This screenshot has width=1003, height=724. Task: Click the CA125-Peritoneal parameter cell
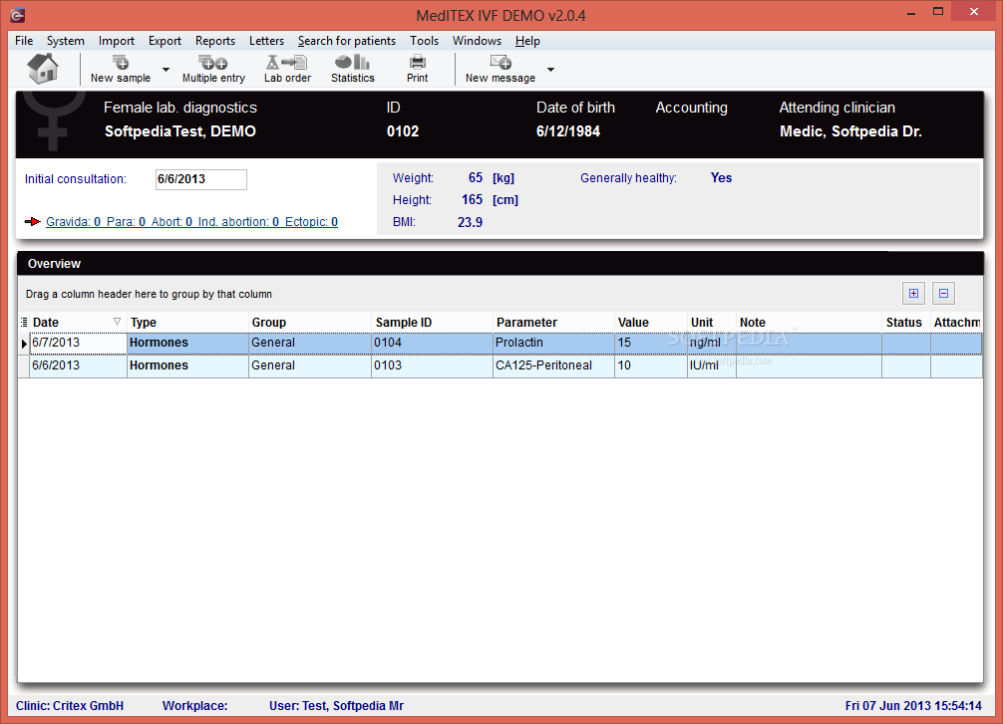coord(553,365)
